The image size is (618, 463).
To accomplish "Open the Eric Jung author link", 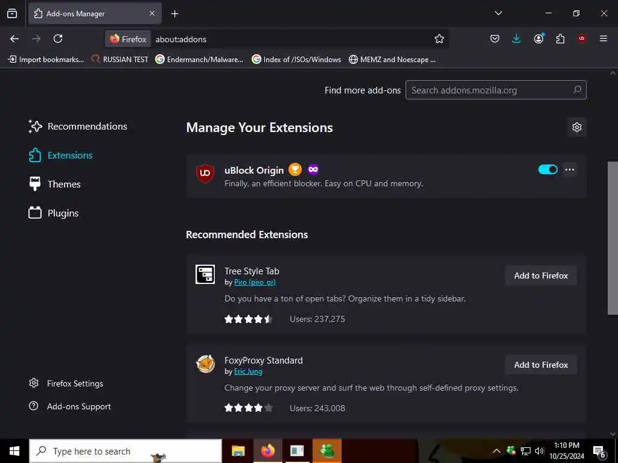I will click(248, 371).
